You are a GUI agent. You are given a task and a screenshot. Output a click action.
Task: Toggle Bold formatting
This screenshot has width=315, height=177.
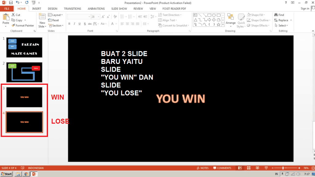[x=69, y=24]
